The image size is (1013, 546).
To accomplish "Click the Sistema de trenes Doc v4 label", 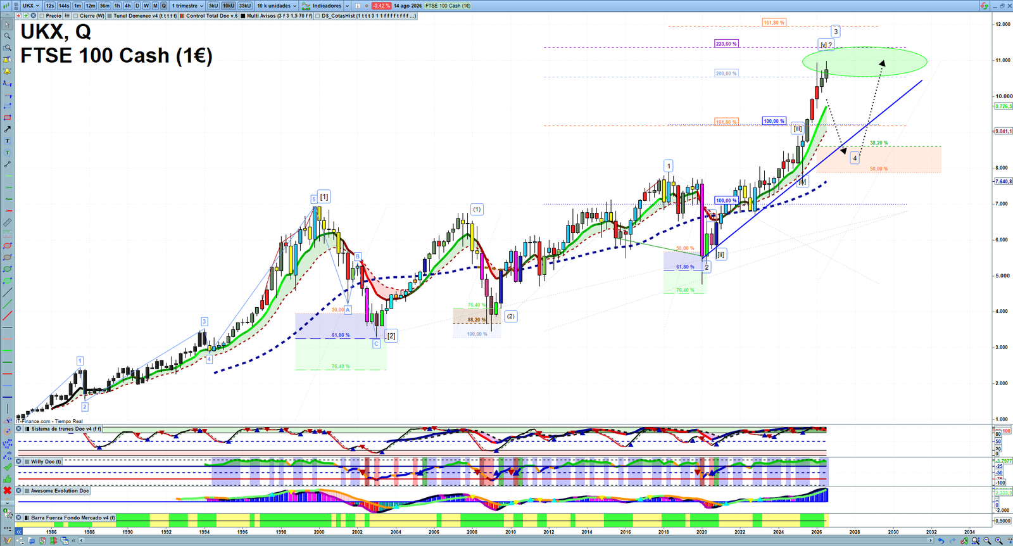I will 66,429.
